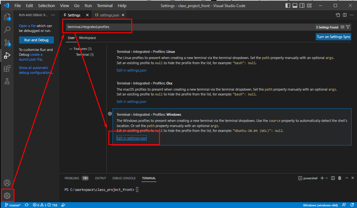The height and width of the screenshot is (208, 357).
Task: Click Turn on Settings Sync button
Action: [x=333, y=37]
